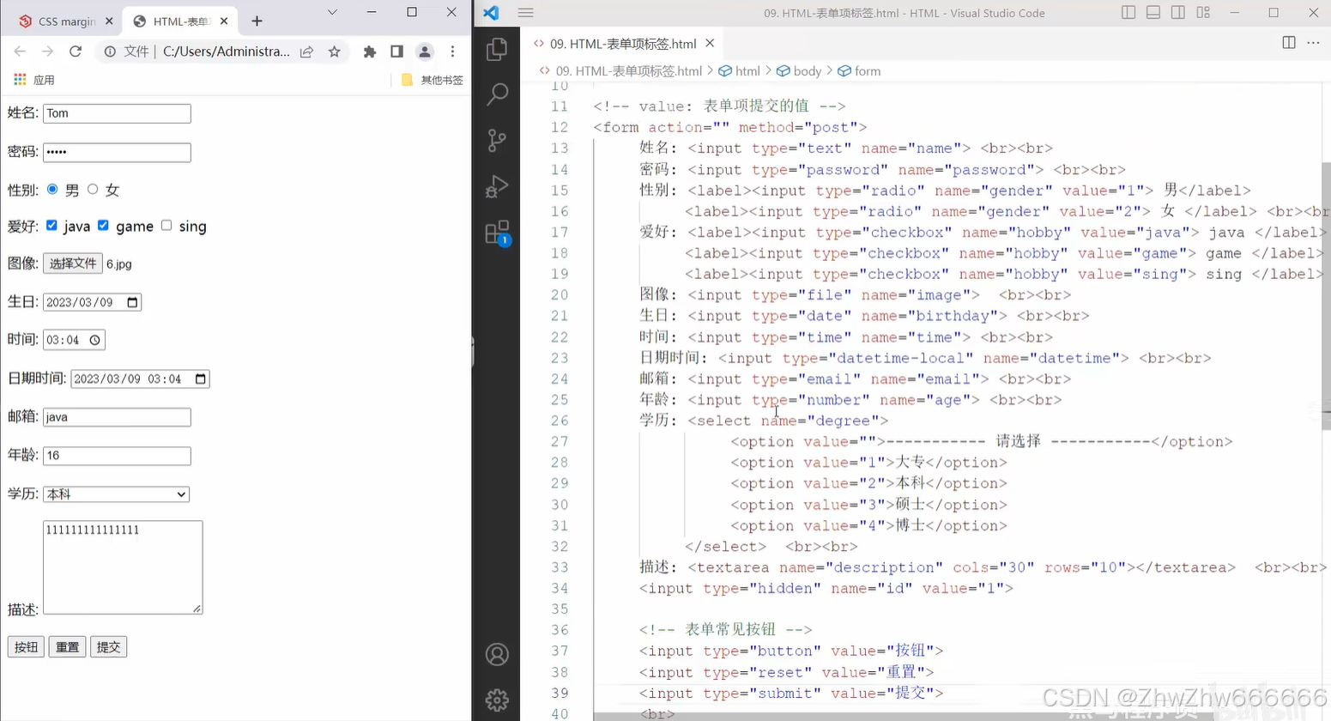
Task: Open the Extensions panel showing one notification
Action: [x=498, y=233]
